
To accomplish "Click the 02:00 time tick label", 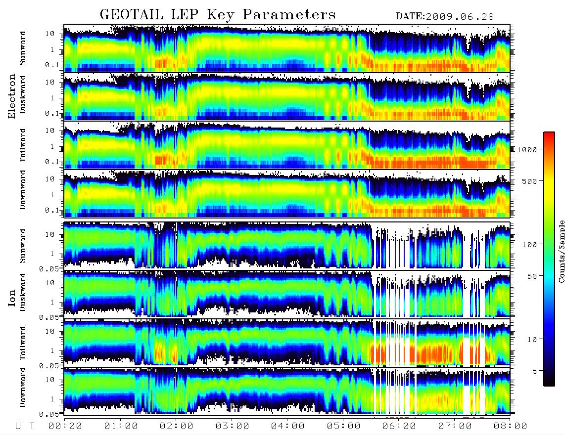I will click(x=177, y=427).
